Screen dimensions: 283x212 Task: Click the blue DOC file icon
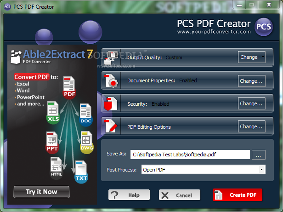tap(86, 115)
